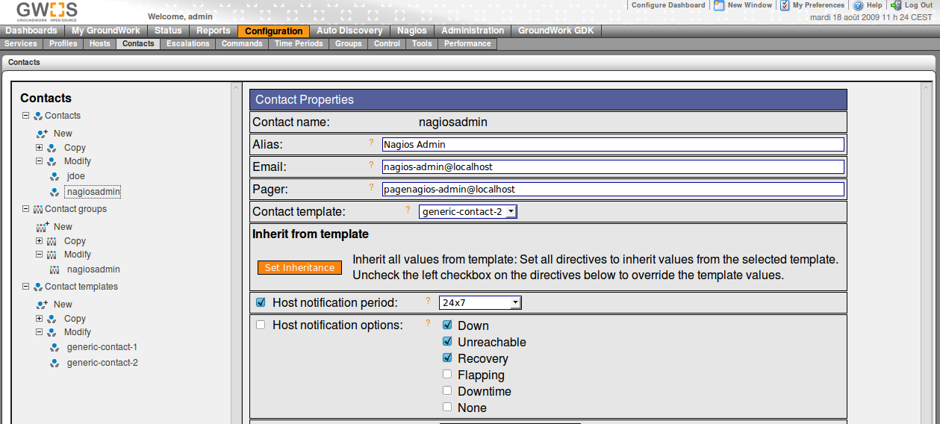Expand the Copy node under Contacts
The width and height of the screenshot is (940, 424).
[x=39, y=148]
